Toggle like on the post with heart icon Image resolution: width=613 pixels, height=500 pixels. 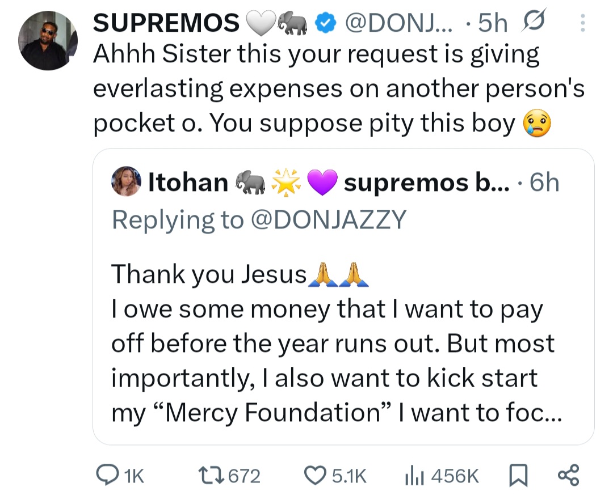[x=314, y=476]
